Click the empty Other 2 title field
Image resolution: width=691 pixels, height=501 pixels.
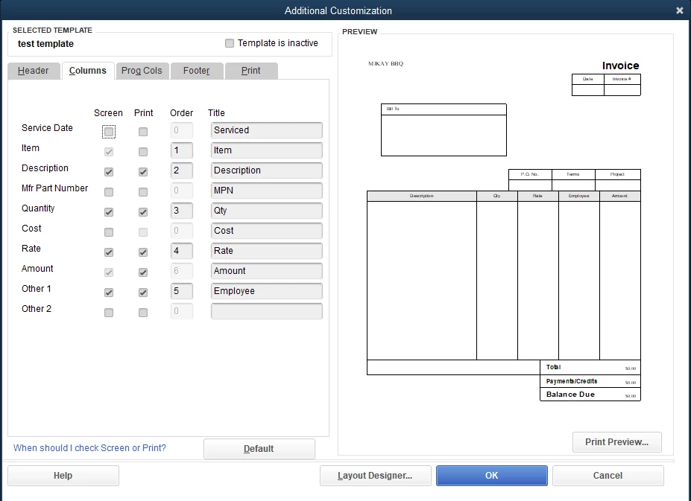click(x=267, y=311)
